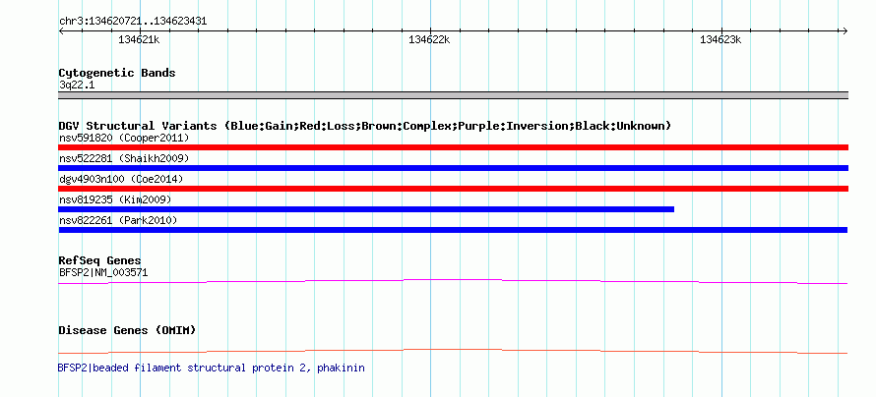Click the 134621k ruler tick label

(x=139, y=39)
